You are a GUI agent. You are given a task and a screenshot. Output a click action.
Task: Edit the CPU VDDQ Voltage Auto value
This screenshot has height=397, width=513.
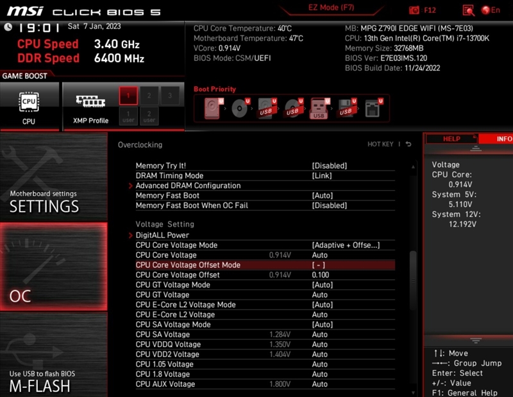319,344
